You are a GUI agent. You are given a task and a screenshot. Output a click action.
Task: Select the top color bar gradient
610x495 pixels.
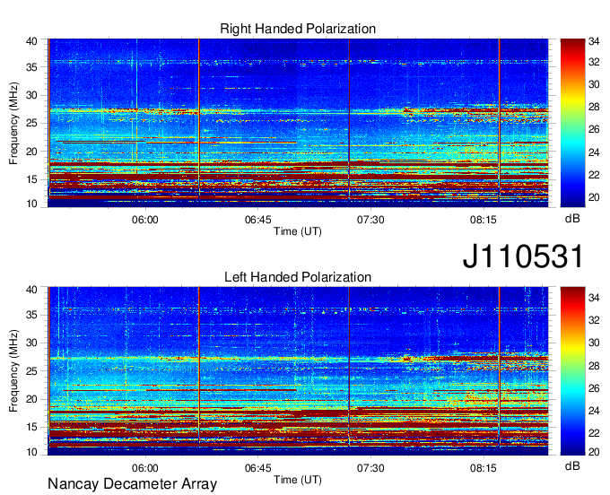(572, 123)
